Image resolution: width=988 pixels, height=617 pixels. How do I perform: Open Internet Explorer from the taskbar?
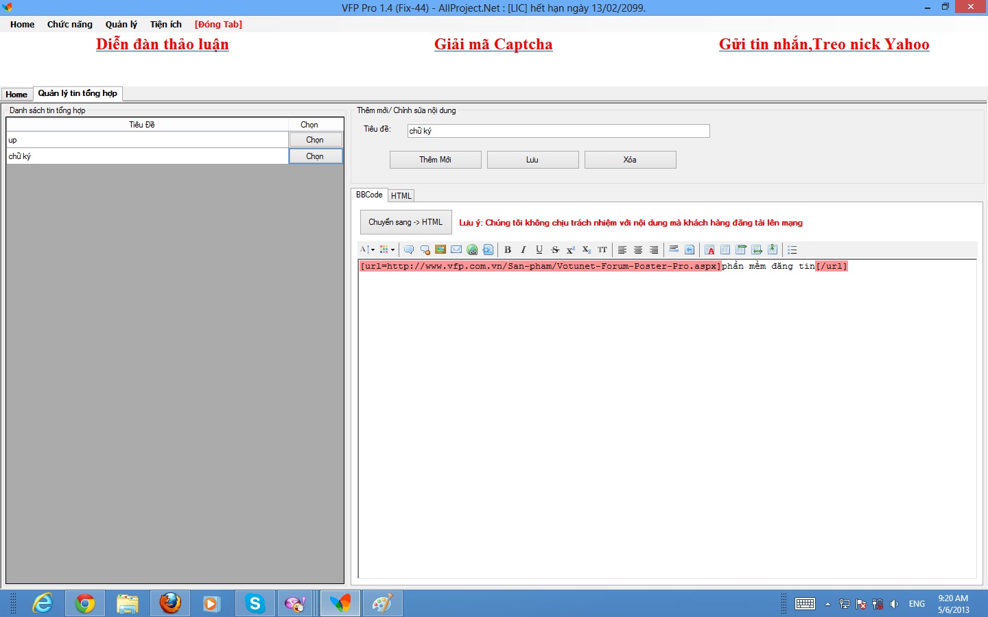[43, 603]
